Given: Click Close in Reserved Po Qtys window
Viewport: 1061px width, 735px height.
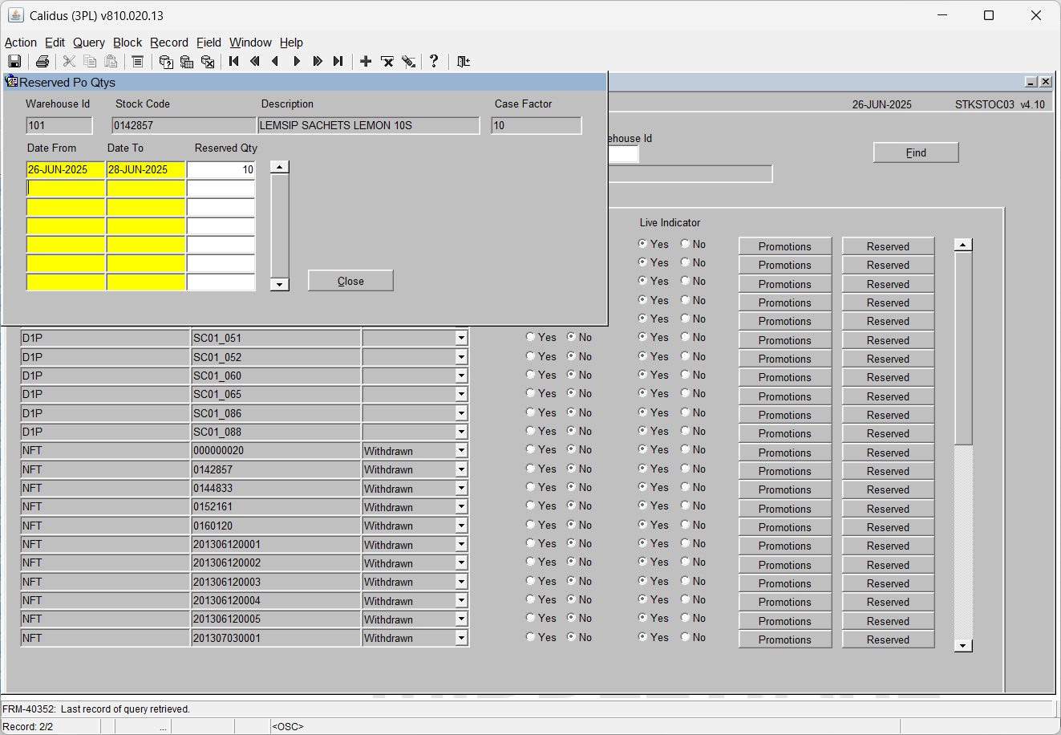Looking at the screenshot, I should (x=350, y=281).
